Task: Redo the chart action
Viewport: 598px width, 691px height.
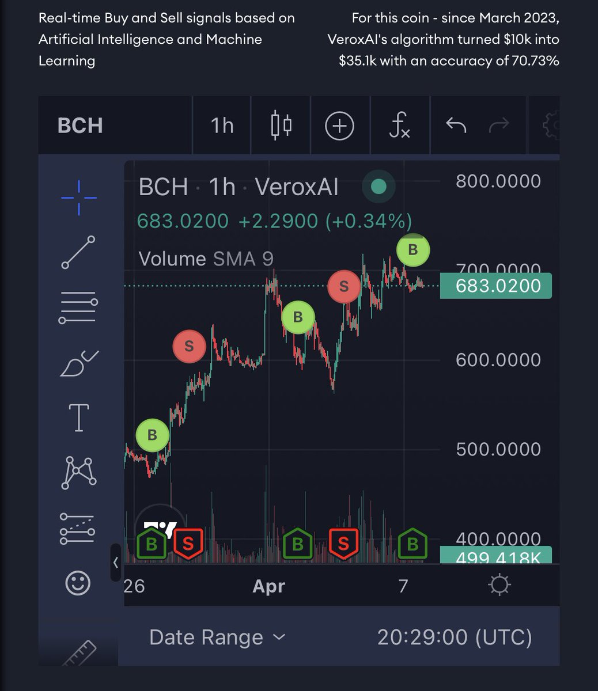Action: (499, 124)
